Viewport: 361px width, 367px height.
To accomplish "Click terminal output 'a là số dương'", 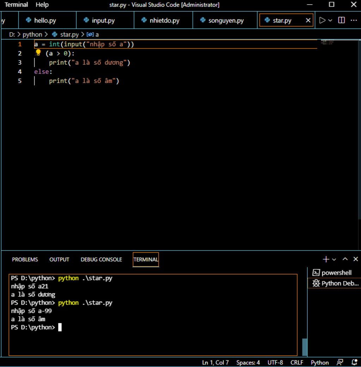I will pos(33,295).
